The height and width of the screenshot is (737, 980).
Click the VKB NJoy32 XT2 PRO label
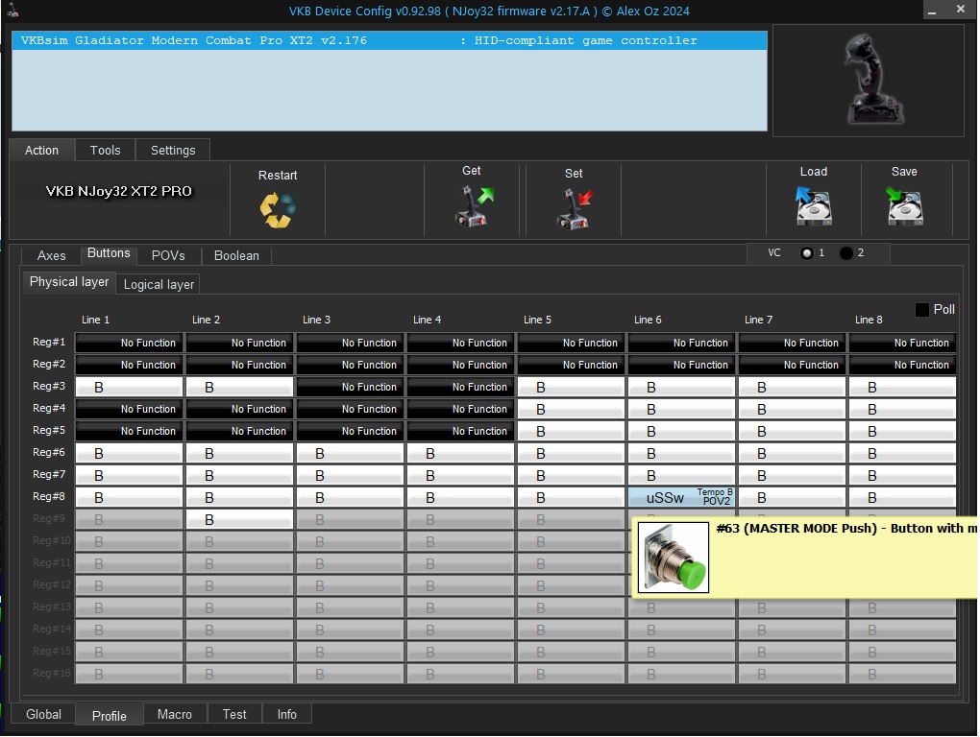119,191
